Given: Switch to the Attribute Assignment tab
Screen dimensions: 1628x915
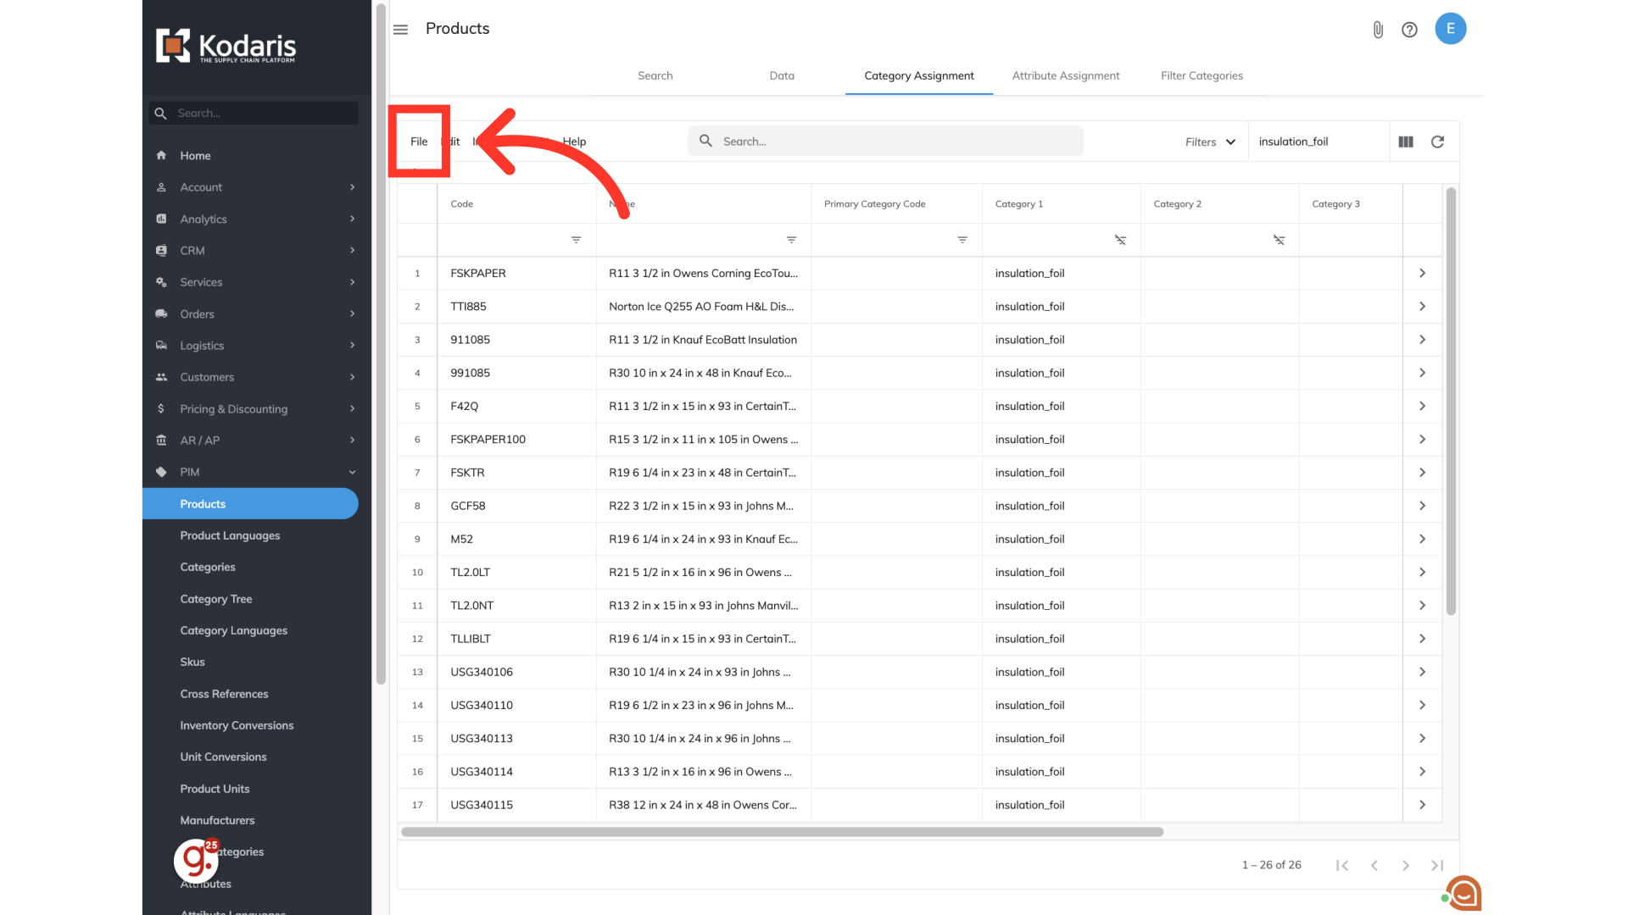Looking at the screenshot, I should click(1065, 75).
